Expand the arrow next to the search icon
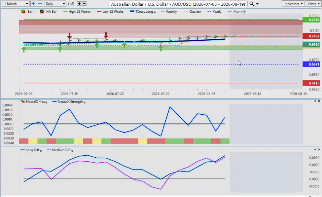The height and width of the screenshot is (197, 322). pyautogui.click(x=257, y=4)
